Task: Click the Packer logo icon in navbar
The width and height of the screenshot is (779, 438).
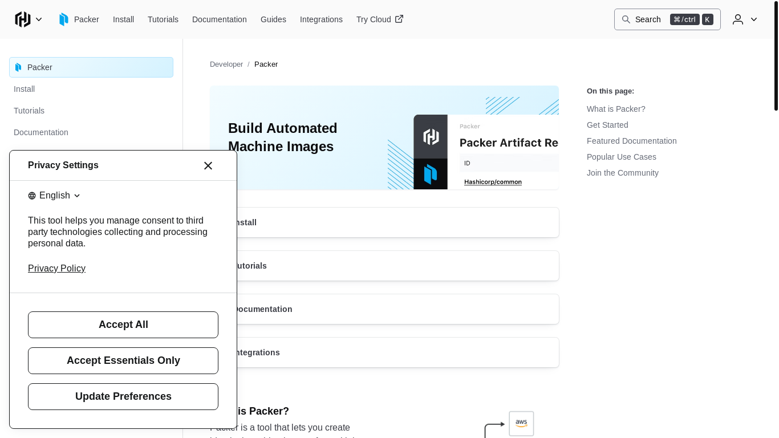Action: 64,19
